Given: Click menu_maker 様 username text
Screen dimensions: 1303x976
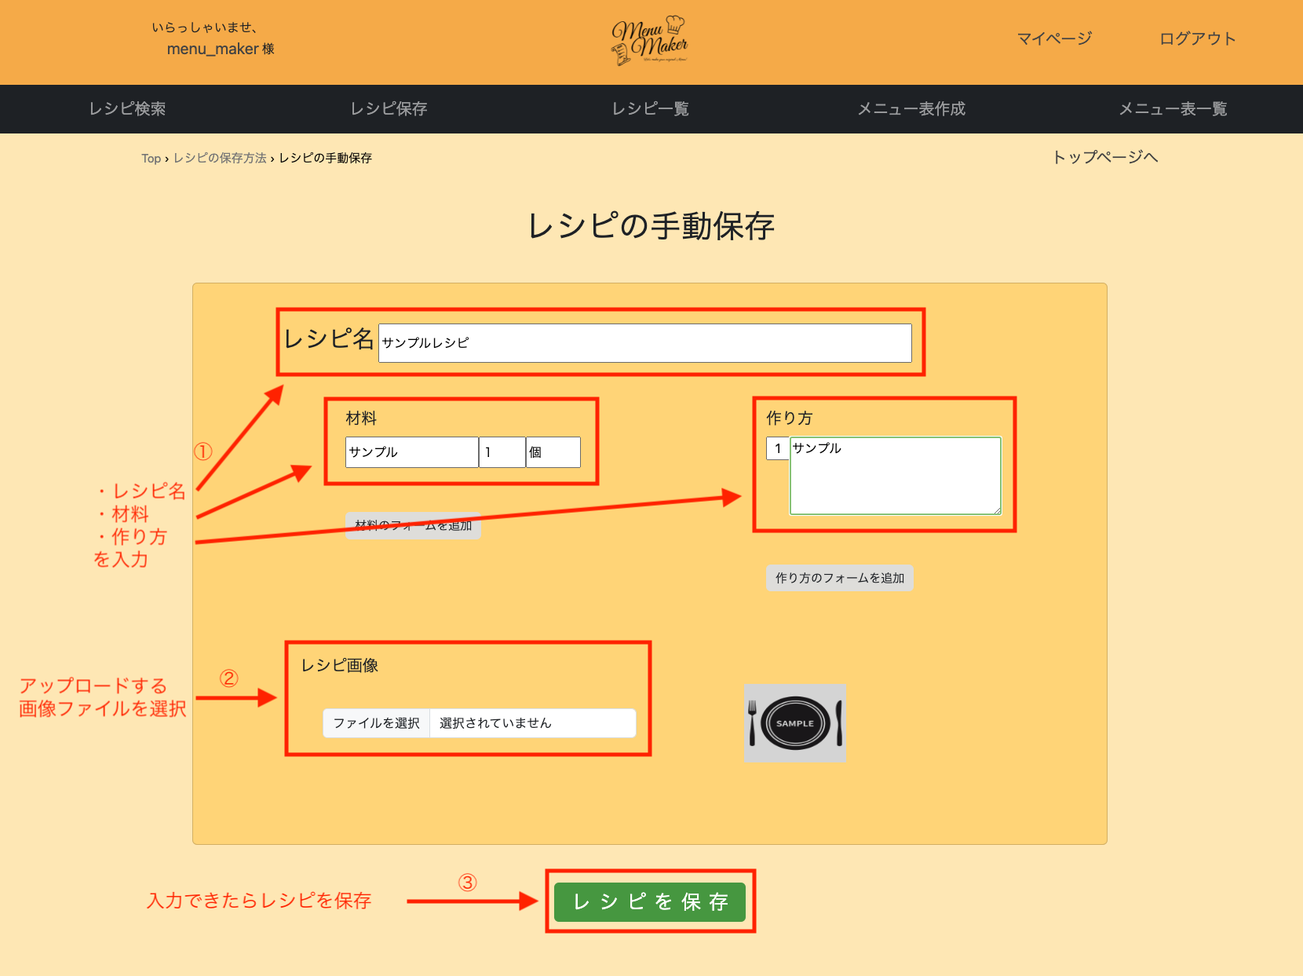Looking at the screenshot, I should tap(221, 49).
